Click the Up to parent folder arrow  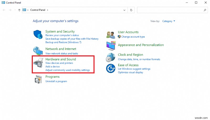click(19, 10)
